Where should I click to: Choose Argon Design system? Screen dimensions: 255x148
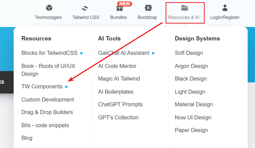coord(191,66)
